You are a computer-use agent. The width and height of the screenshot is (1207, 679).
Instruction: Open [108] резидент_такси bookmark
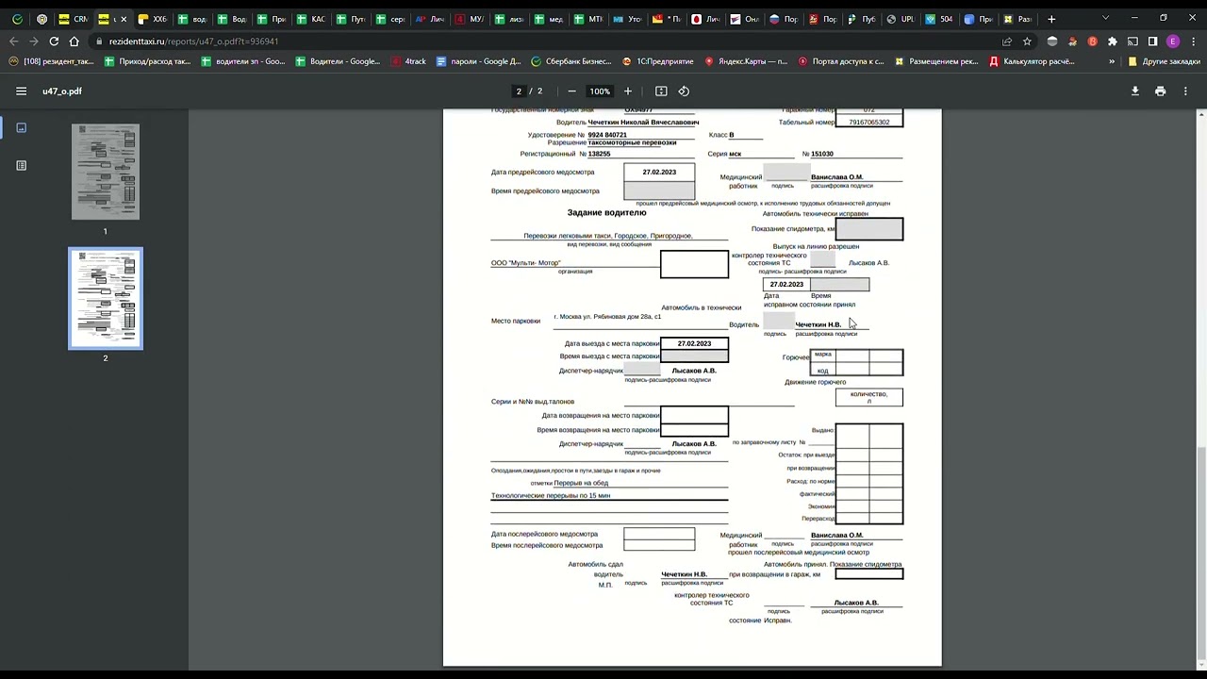coord(51,61)
